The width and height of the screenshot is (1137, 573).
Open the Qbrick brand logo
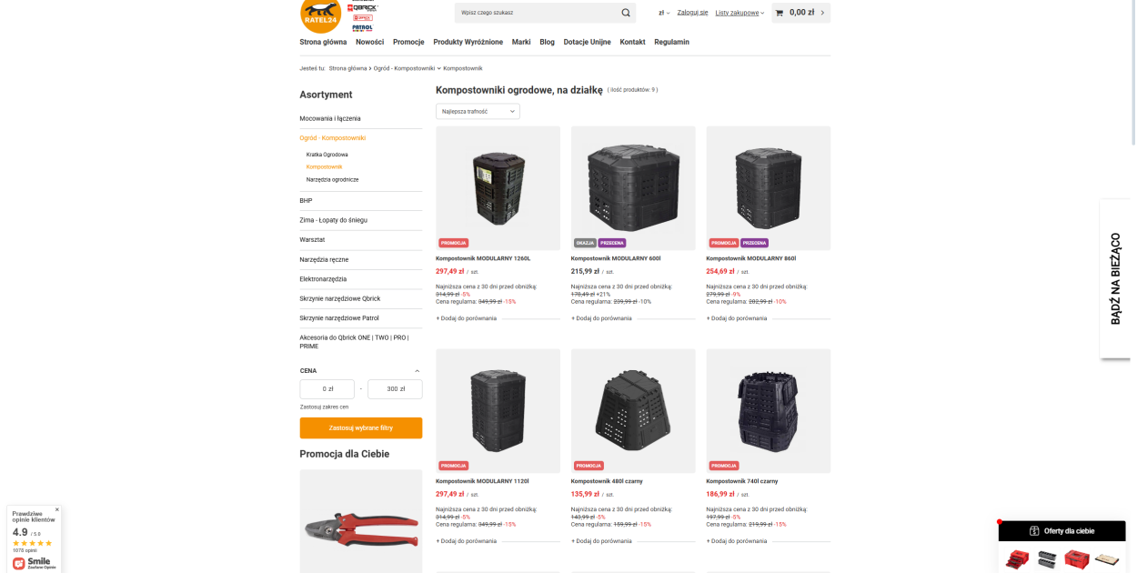point(363,6)
